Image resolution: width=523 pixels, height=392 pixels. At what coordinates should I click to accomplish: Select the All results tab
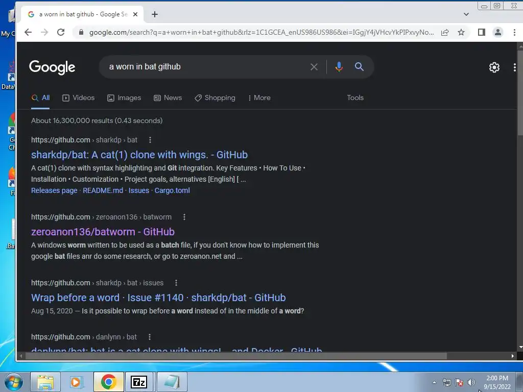tap(40, 97)
